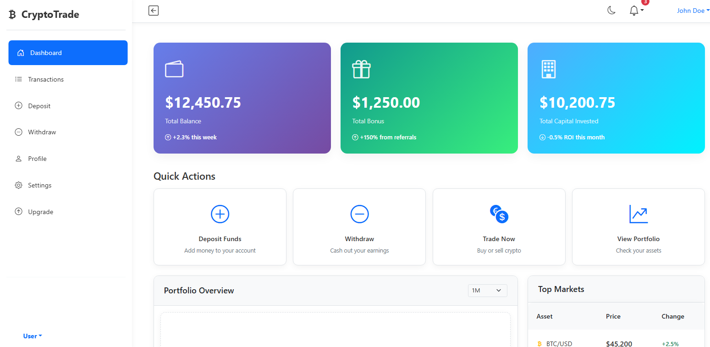Click the Withdraw minus-circle sidebar icon
710x347 pixels.
18,132
